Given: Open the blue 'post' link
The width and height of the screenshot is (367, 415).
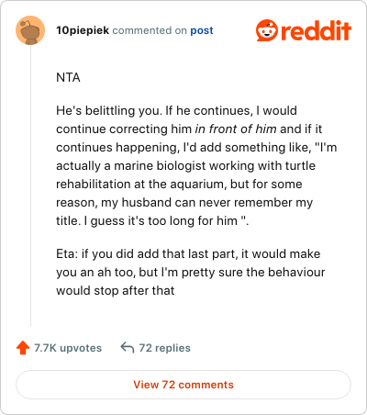Looking at the screenshot, I should click(x=202, y=30).
